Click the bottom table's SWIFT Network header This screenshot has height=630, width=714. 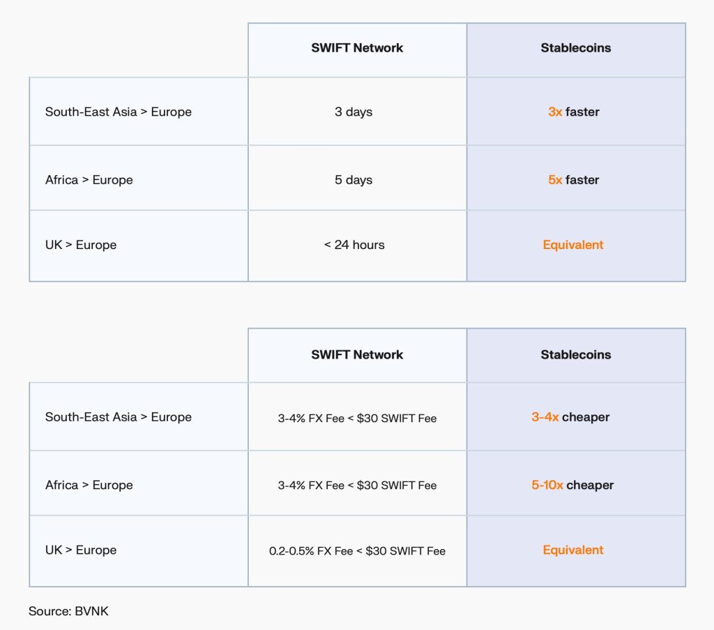click(357, 355)
